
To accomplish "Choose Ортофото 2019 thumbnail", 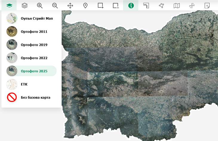I will coord(12,45).
